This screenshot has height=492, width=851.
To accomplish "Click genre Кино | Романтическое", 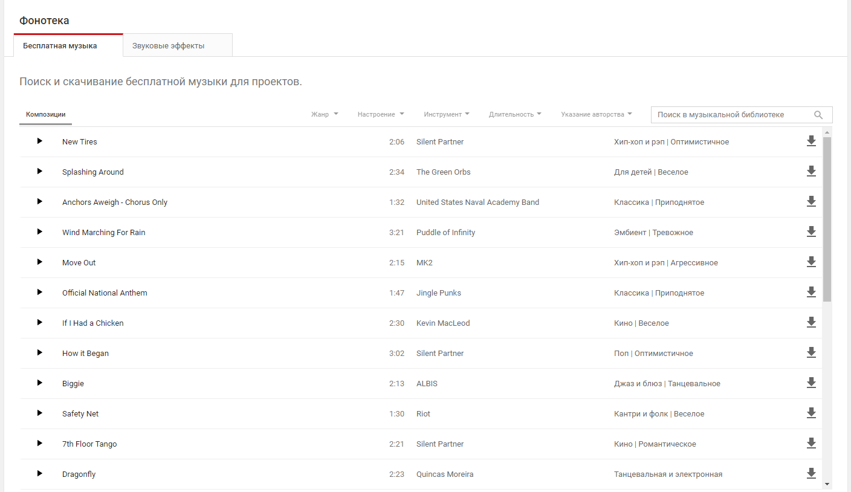I will [655, 444].
